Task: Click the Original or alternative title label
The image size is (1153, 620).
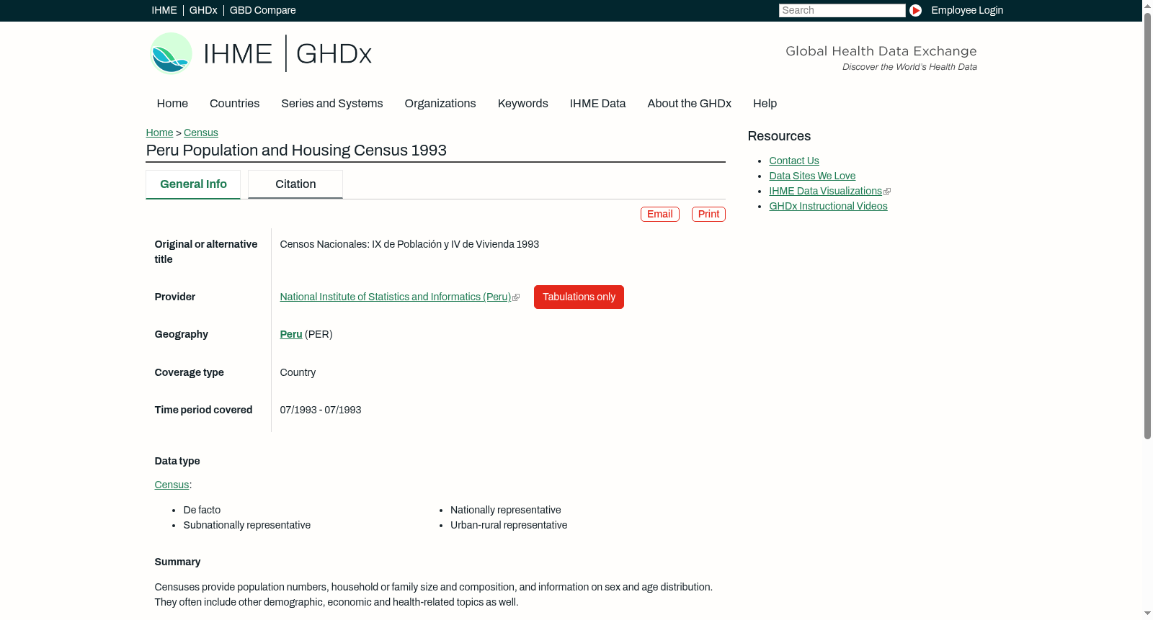Action: click(x=206, y=251)
